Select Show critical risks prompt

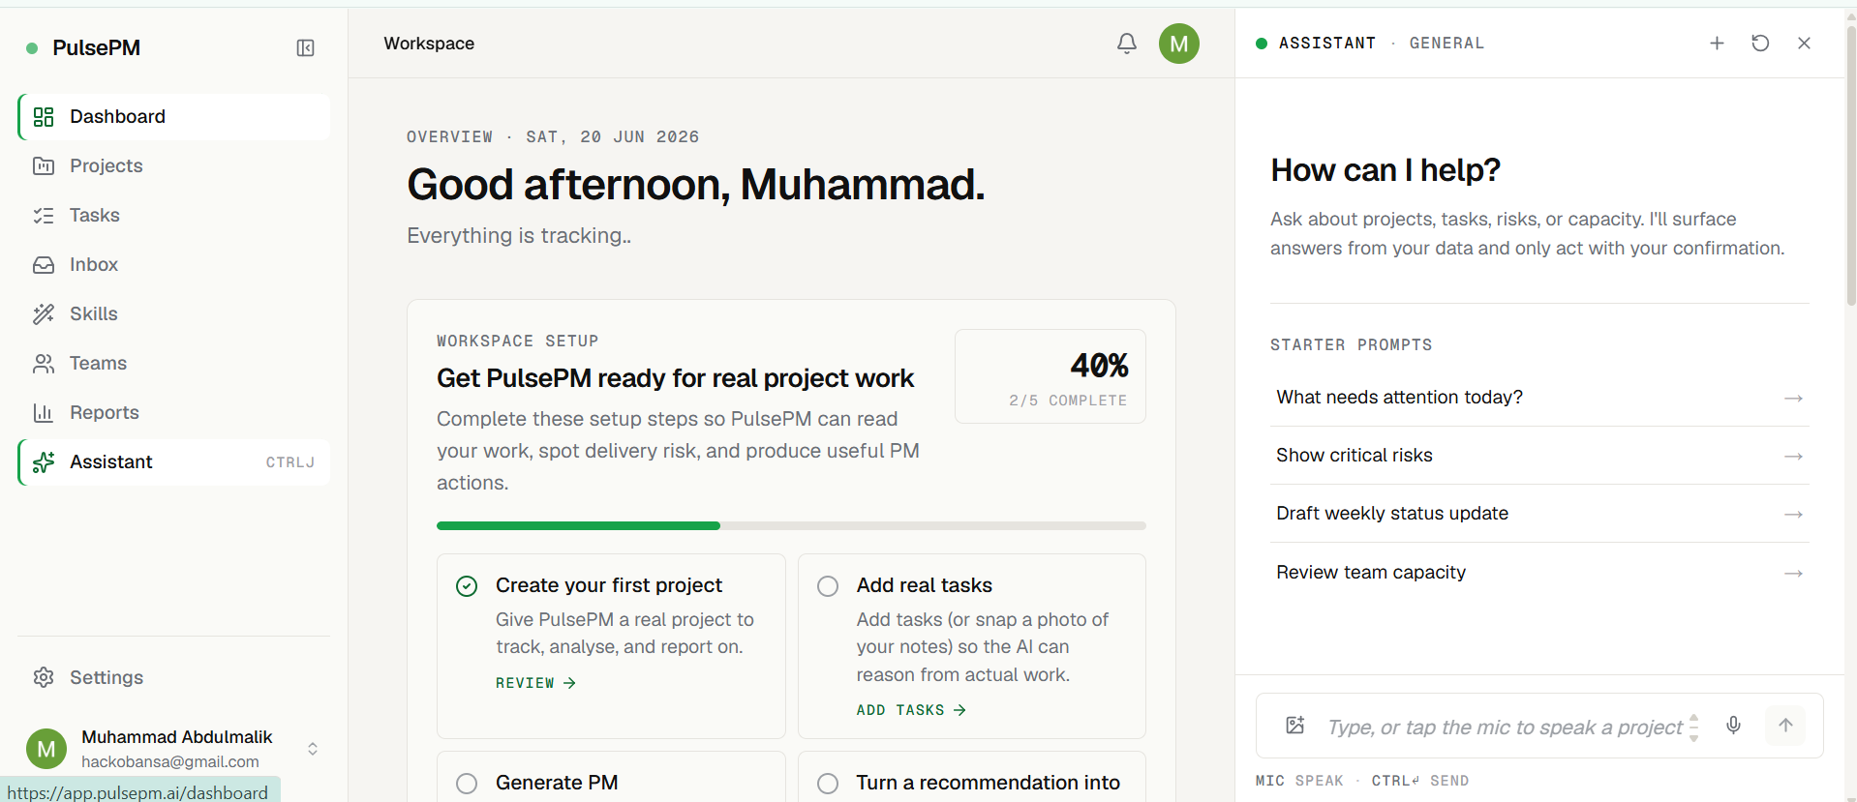pos(1539,456)
